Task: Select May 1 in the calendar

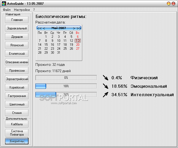Action: point(46,37)
